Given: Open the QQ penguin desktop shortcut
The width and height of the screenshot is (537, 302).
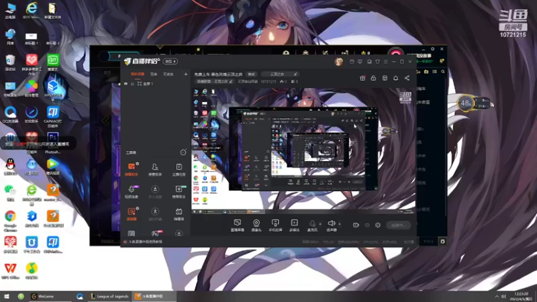Looking at the screenshot, I should [x=10, y=166].
